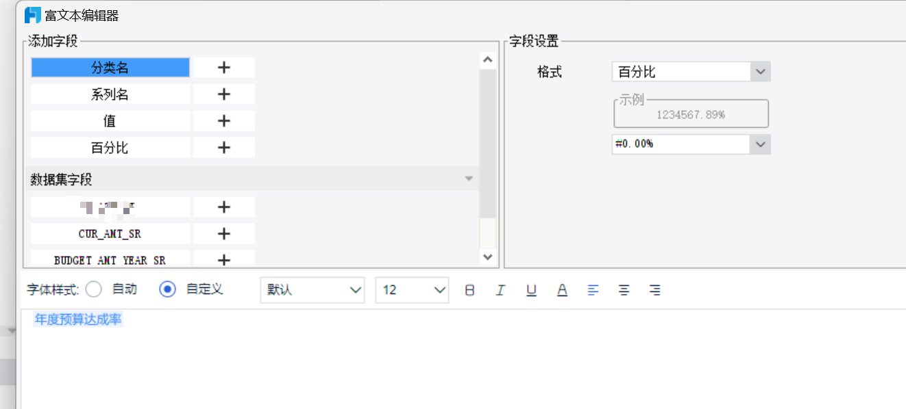
Task: Click the 年度预算达成率 text in editor
Action: tap(79, 319)
